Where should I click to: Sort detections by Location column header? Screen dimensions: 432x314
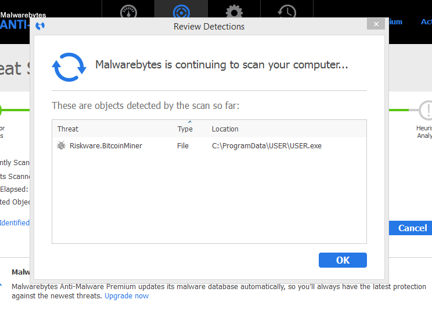(x=225, y=129)
